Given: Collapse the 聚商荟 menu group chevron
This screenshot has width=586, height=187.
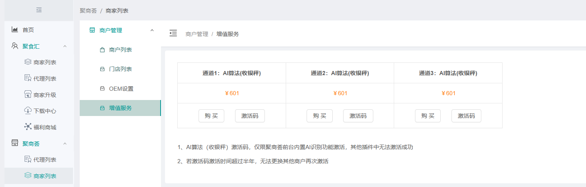Looking at the screenshot, I should click(65, 144).
